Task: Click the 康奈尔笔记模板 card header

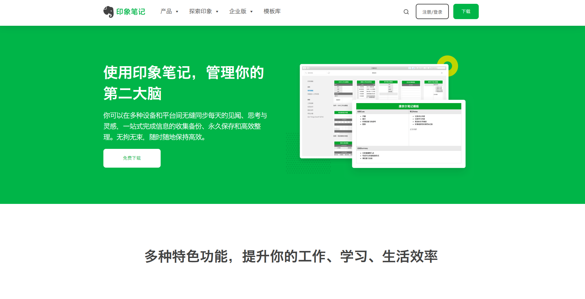Action: pyautogui.click(x=408, y=106)
